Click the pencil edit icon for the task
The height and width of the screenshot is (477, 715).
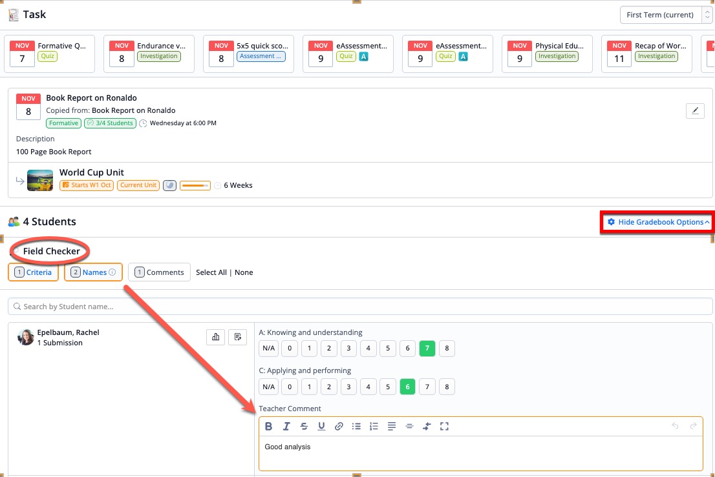click(x=695, y=111)
